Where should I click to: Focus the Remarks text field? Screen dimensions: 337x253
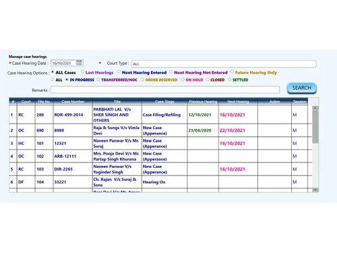pyautogui.click(x=165, y=90)
